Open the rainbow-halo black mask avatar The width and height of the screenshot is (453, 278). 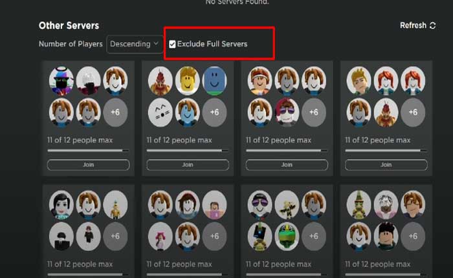point(61,81)
